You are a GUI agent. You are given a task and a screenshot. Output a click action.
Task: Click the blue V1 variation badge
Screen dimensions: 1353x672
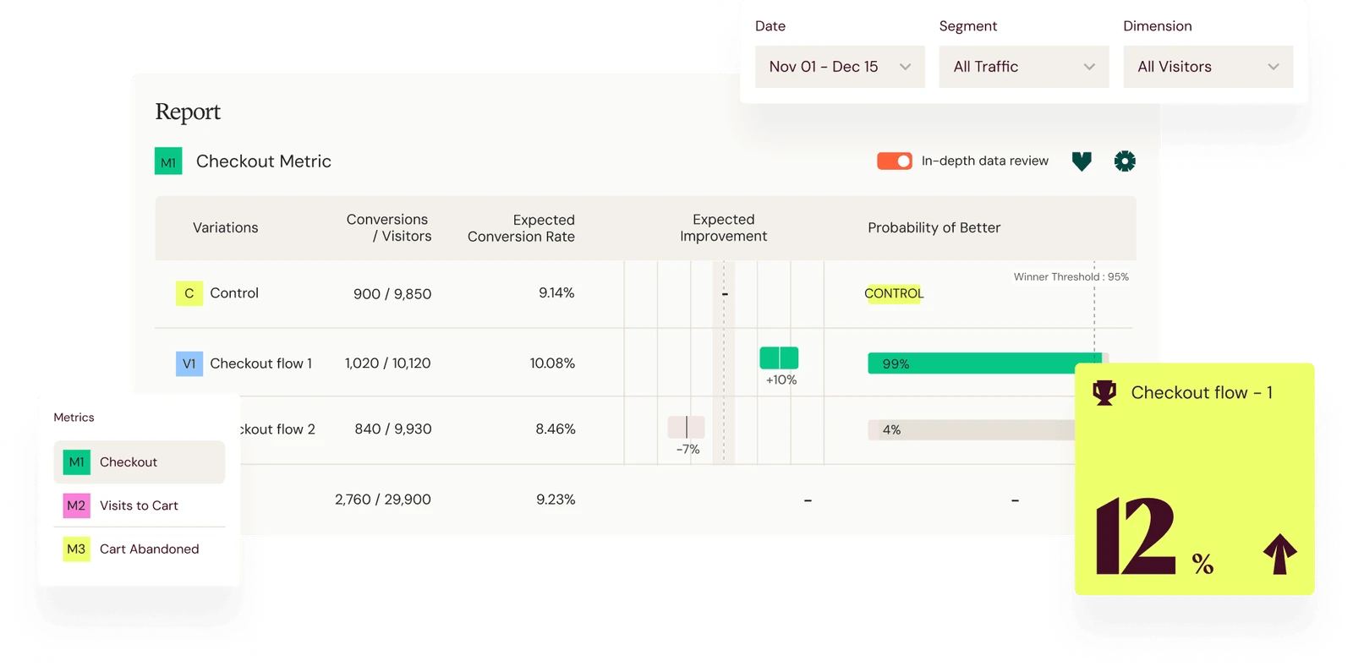[x=189, y=363]
